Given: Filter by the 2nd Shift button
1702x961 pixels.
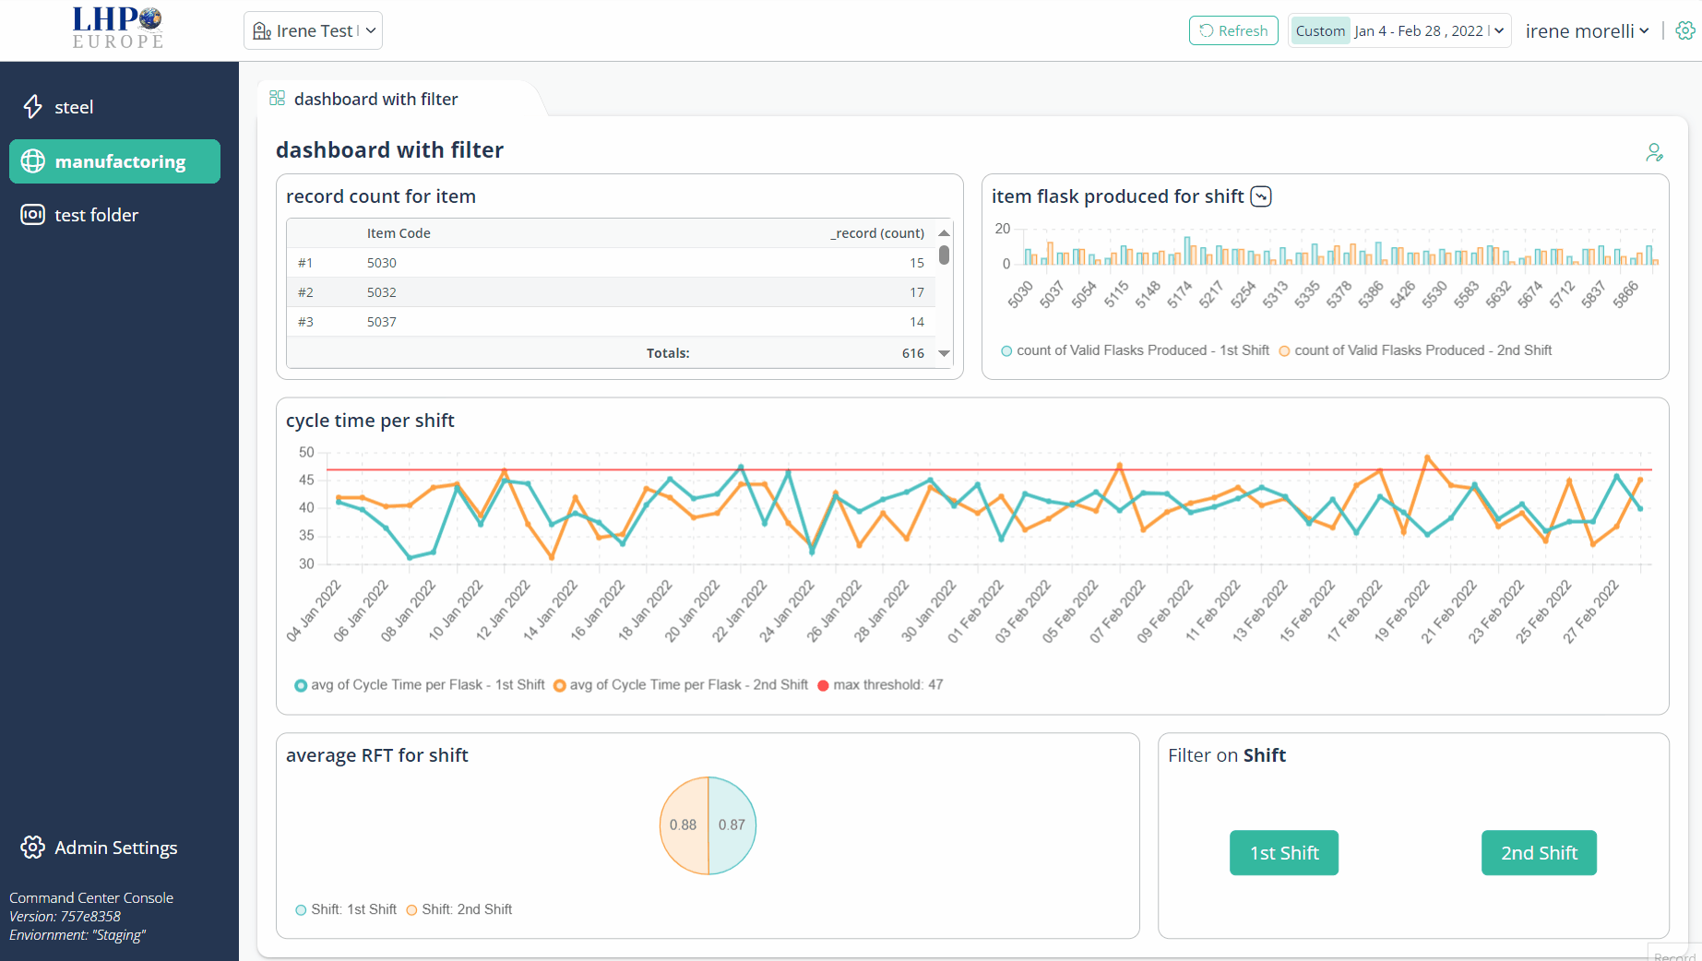Looking at the screenshot, I should (x=1539, y=853).
